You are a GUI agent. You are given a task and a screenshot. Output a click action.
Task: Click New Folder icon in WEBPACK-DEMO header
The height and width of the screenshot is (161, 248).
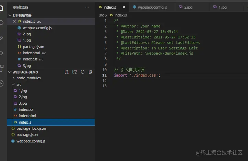74,72
